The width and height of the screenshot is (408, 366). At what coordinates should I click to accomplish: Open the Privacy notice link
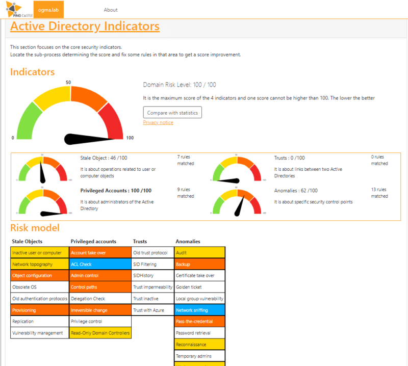tap(158, 122)
